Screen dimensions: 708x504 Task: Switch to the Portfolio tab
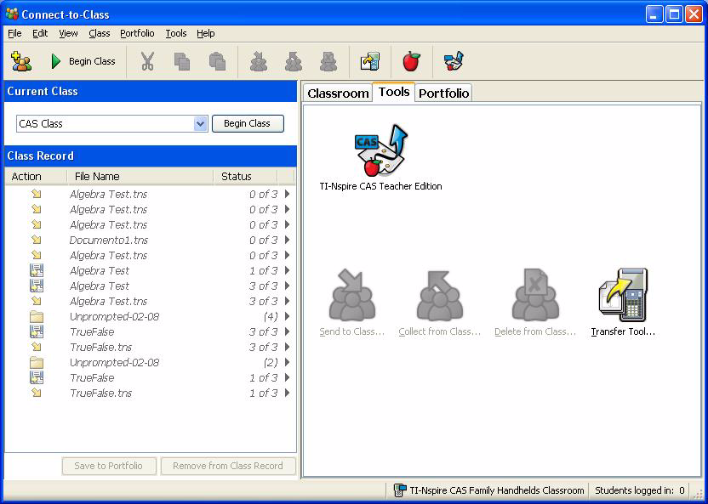point(443,93)
